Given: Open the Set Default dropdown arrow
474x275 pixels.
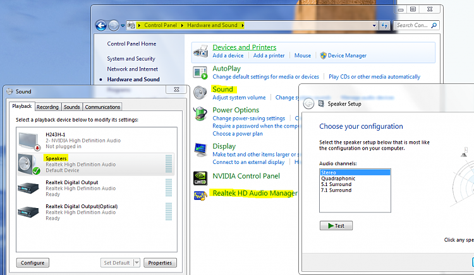Looking at the screenshot, I should pos(137,262).
